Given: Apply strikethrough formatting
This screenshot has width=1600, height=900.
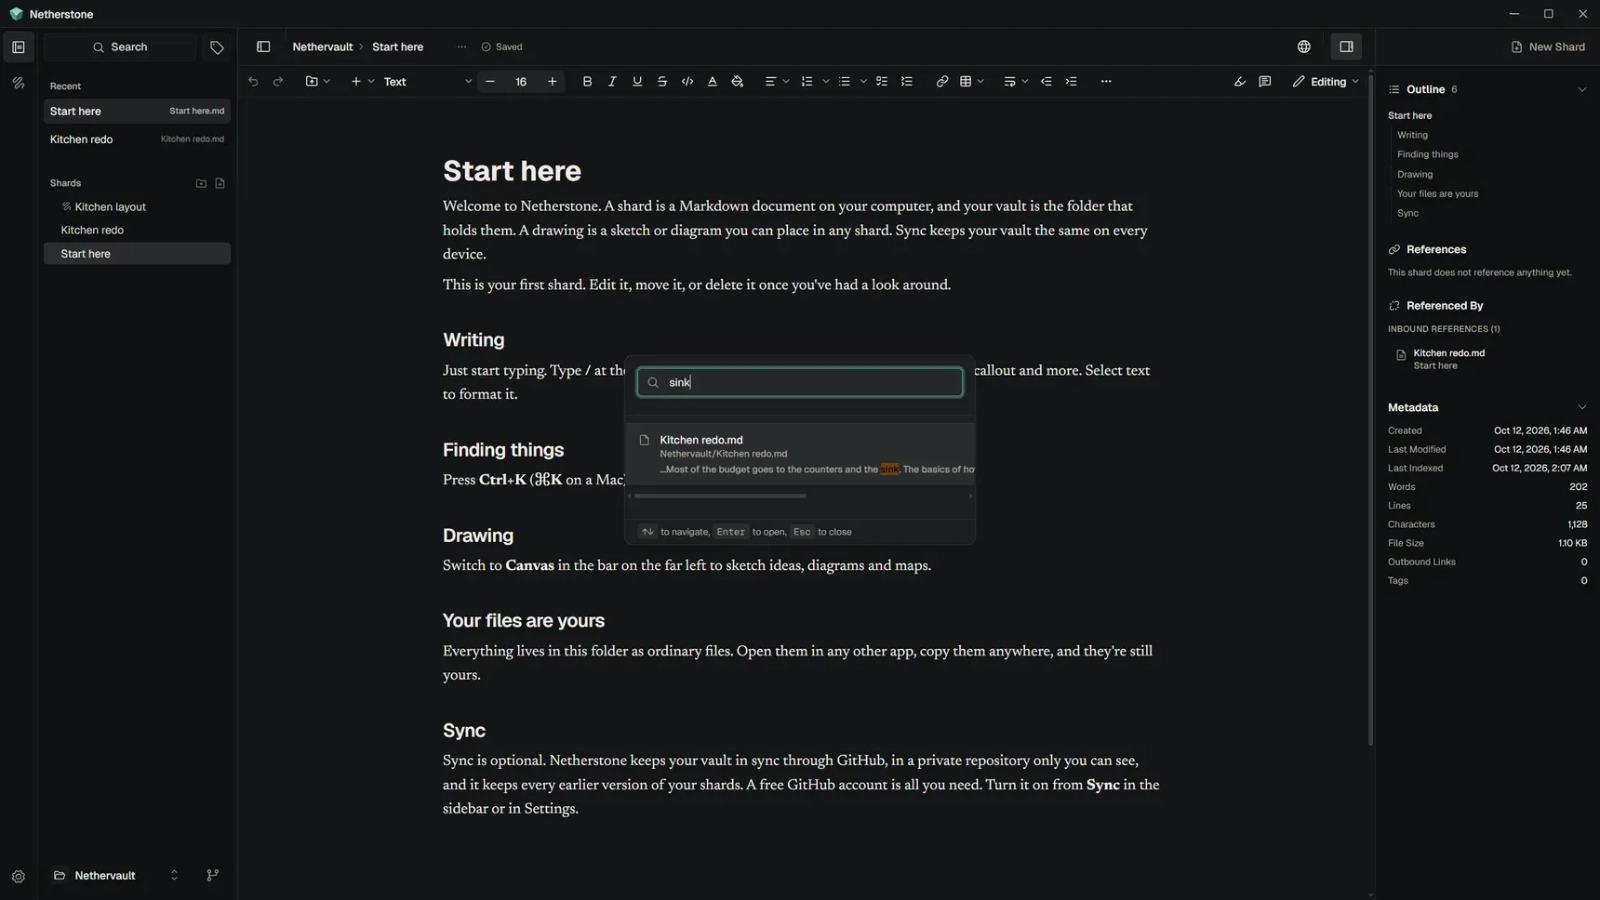Looking at the screenshot, I should [662, 82].
